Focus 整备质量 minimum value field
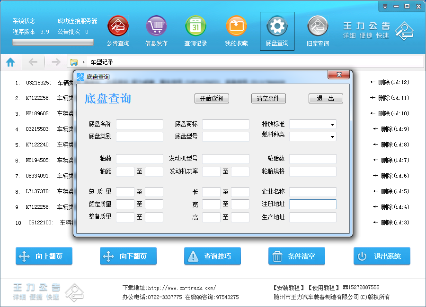The image size is (426, 307). click(125, 218)
